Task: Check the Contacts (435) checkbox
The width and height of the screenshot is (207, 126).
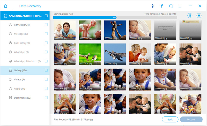Action: (x=46, y=25)
